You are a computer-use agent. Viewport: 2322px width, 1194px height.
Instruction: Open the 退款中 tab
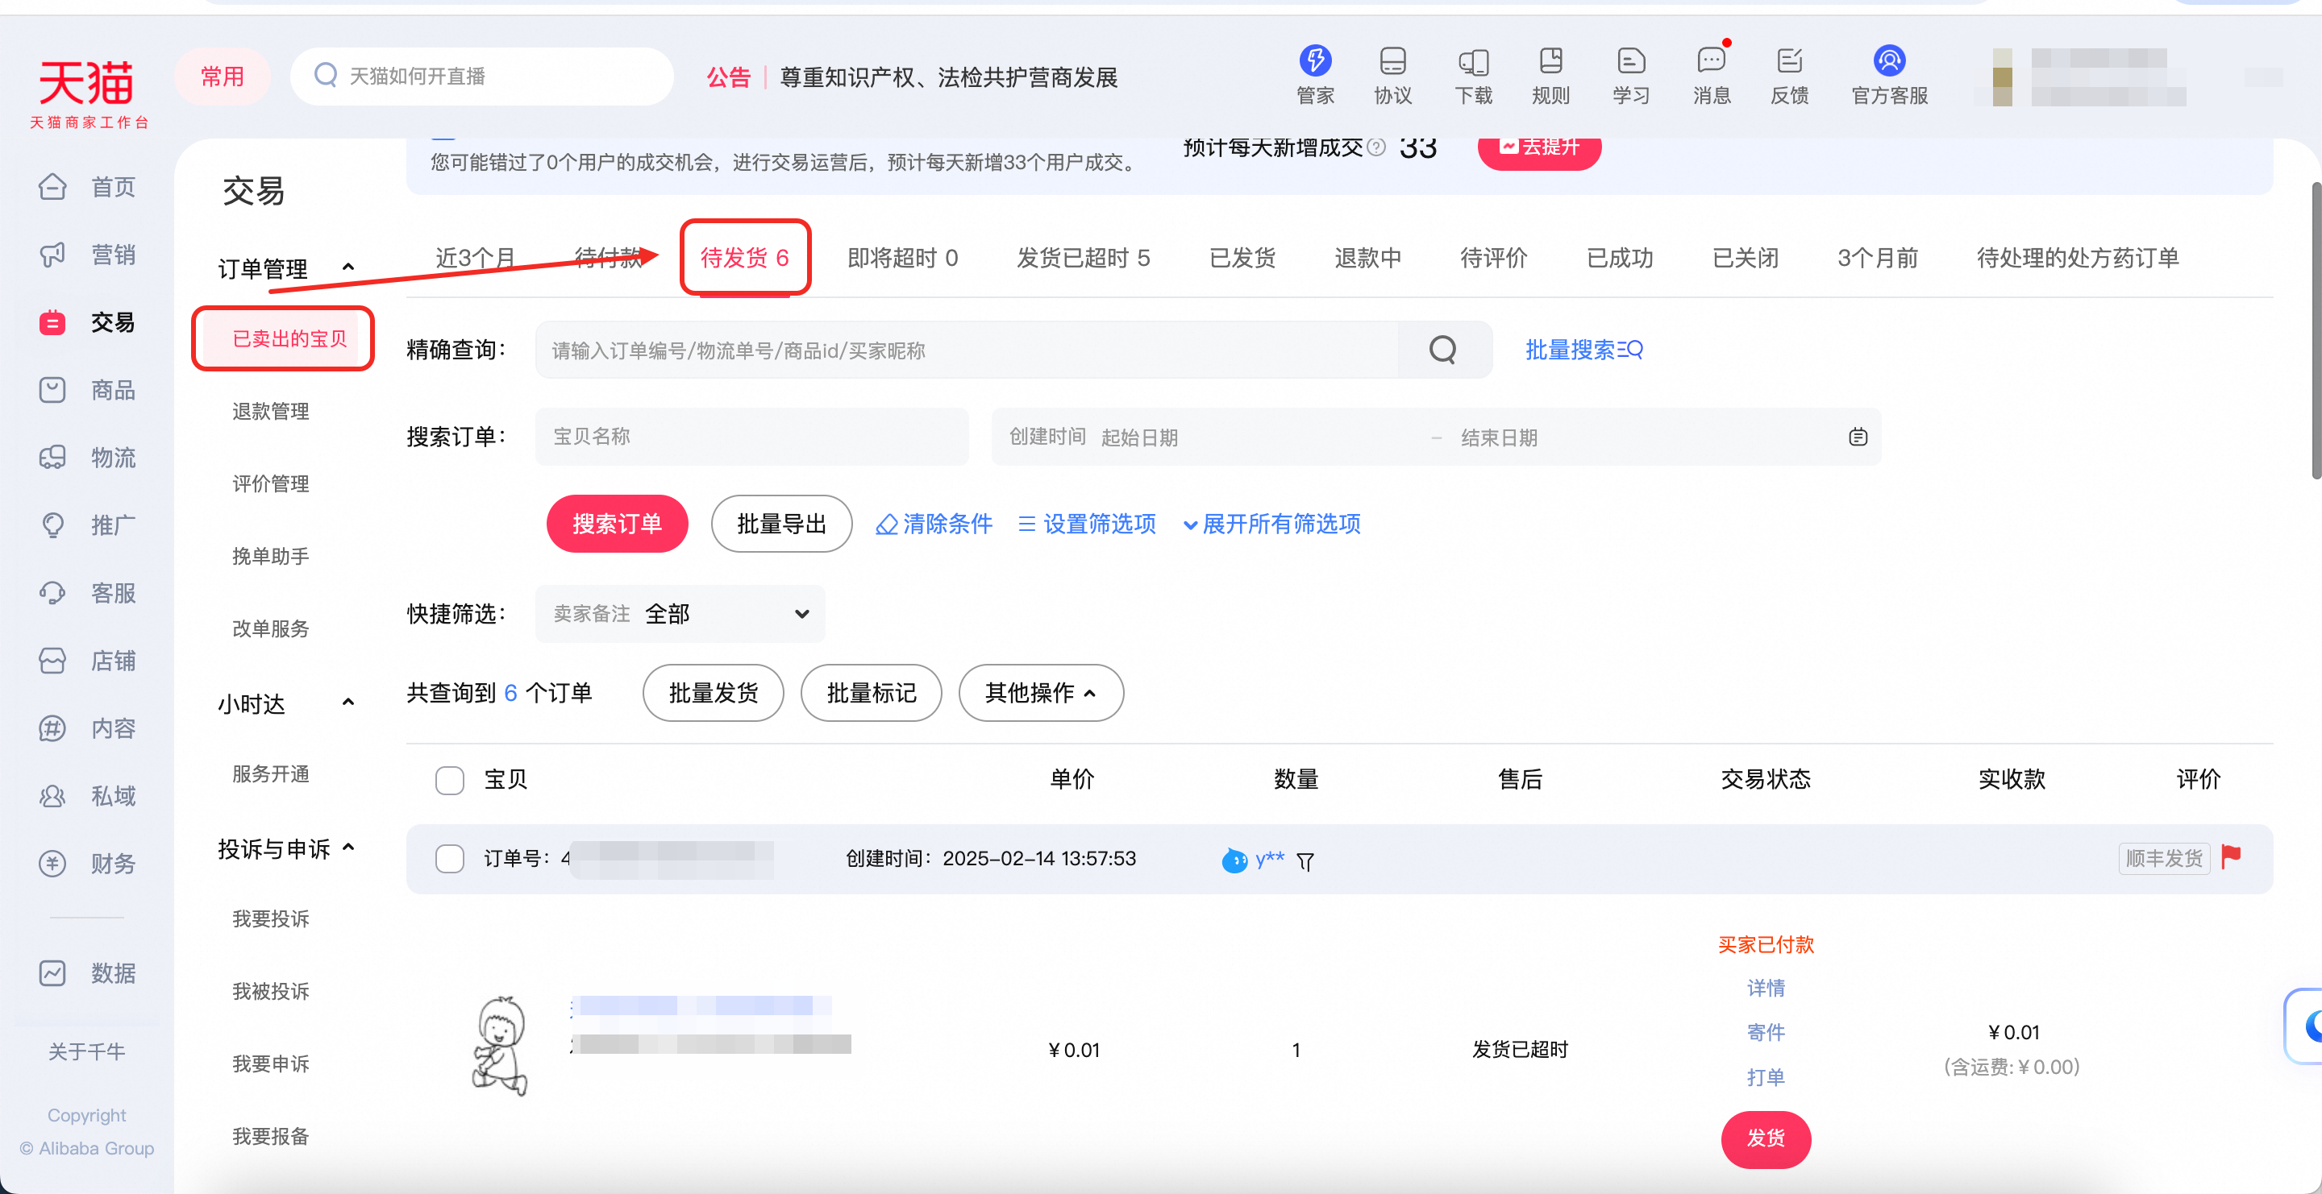click(1367, 258)
